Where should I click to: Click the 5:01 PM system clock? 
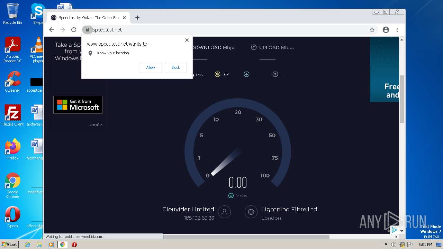[x=425, y=245]
